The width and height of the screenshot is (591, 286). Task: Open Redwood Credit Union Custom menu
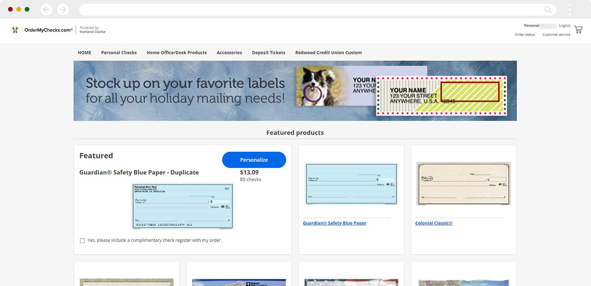[x=329, y=53]
